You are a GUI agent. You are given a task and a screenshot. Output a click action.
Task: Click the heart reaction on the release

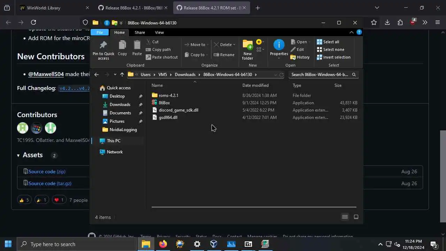(59, 200)
